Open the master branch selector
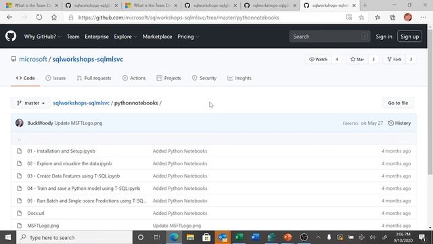The width and height of the screenshot is (433, 244). tap(30, 103)
